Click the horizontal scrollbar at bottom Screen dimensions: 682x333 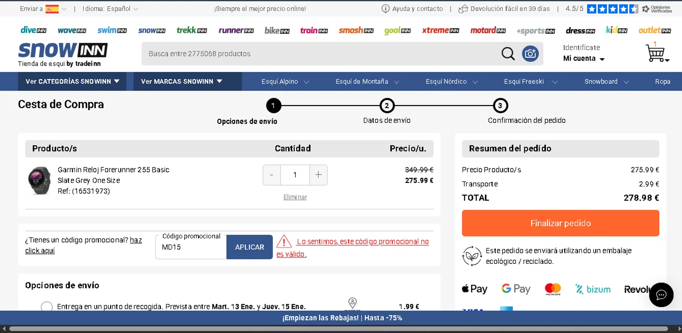pyautogui.click(x=338, y=328)
